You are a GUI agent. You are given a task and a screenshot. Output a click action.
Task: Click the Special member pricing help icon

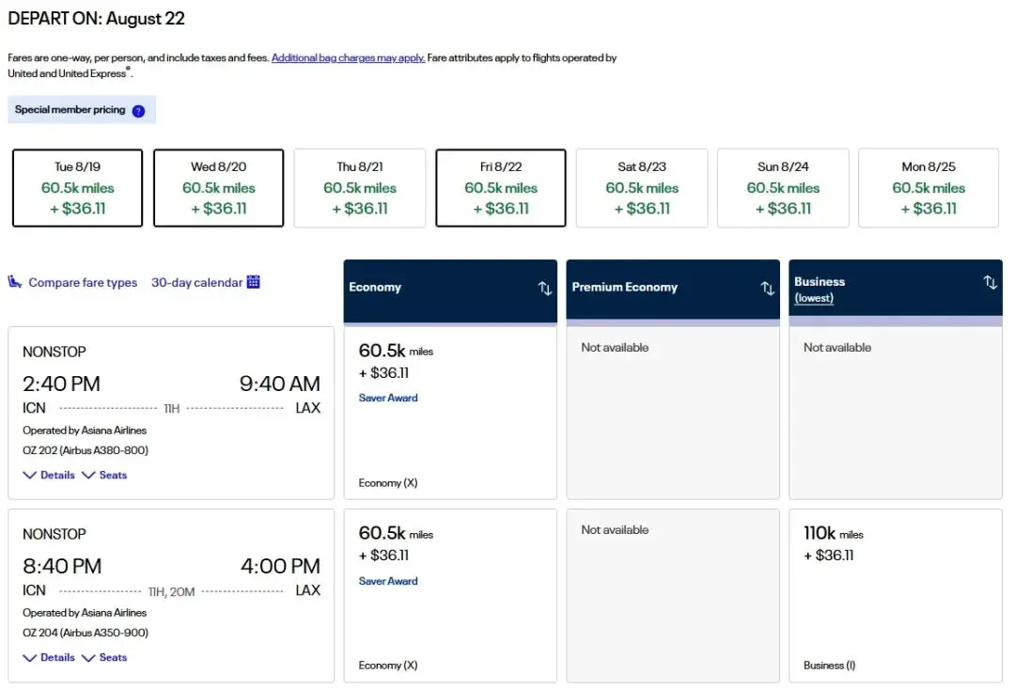coord(138,111)
